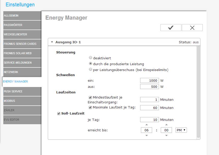Confirm settings with the checkmark button
This screenshot has width=219, height=155.
171,27
